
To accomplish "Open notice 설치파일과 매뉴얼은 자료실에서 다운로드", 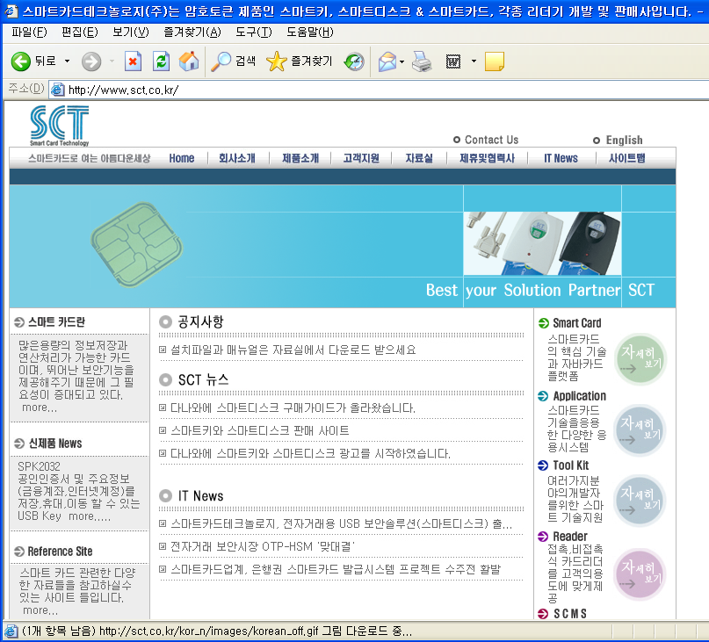I will [x=293, y=350].
